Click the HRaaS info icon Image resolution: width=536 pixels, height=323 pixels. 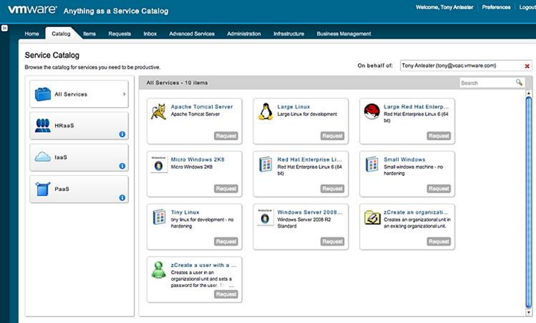(x=122, y=134)
